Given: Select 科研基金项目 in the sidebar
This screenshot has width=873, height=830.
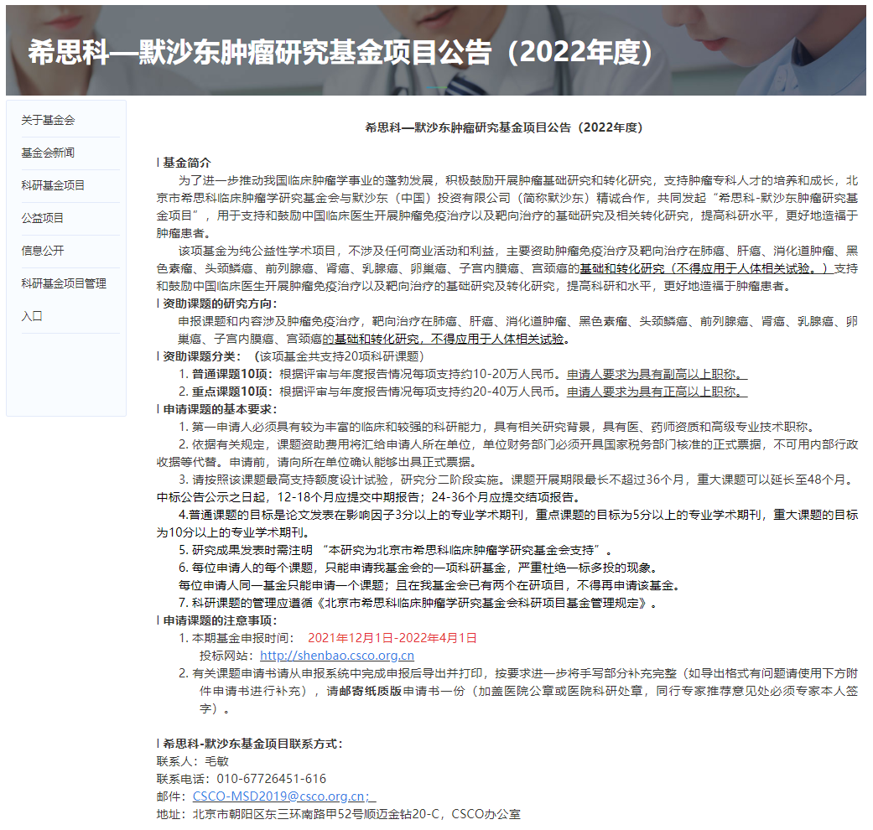Looking at the screenshot, I should coord(53,185).
